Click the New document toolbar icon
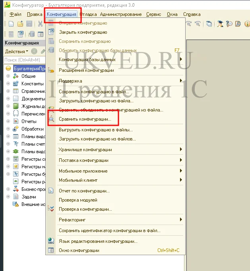Image resolution: width=250 pixels, height=271 pixels. [x=11, y=24]
